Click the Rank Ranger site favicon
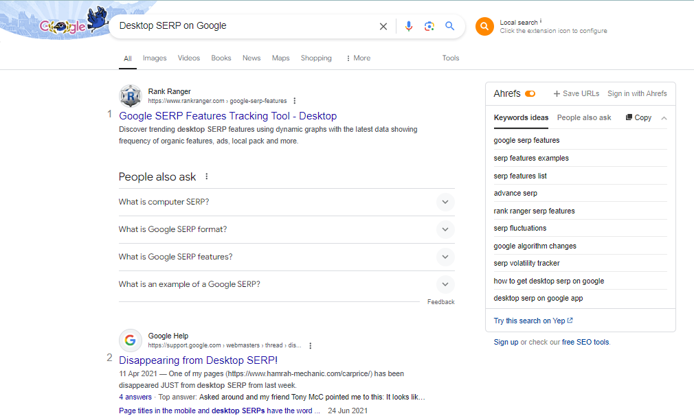Screen dimensions: 694x416 pyautogui.click(x=131, y=96)
